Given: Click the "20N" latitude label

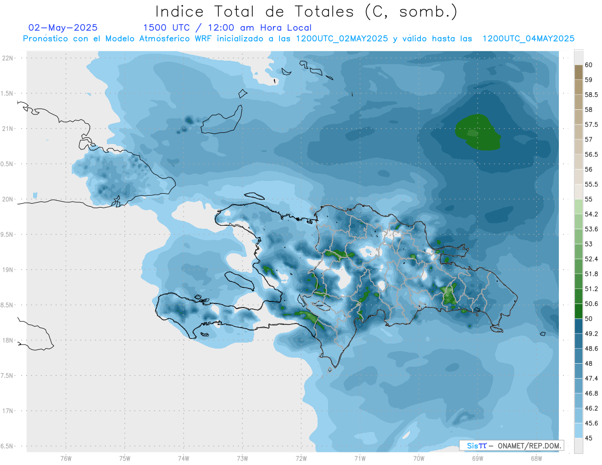Looking at the screenshot, I should [8, 199].
